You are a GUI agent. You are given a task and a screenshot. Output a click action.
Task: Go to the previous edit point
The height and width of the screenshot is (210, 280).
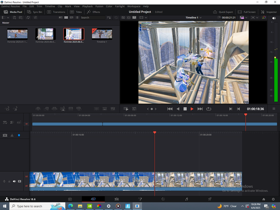[239, 109]
